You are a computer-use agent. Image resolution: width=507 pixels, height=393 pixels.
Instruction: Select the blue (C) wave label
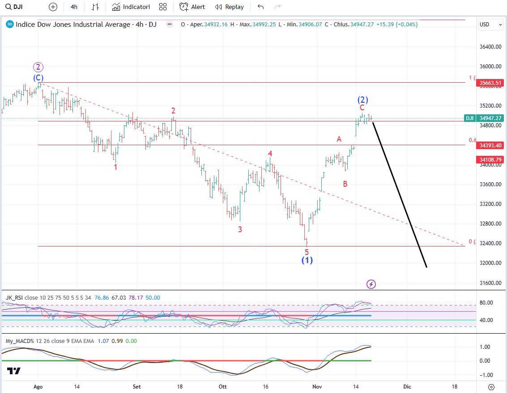[x=38, y=78]
